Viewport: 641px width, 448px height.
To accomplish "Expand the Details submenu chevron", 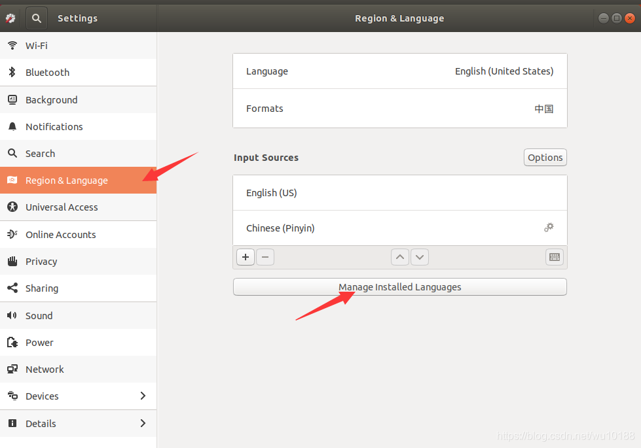I will coord(143,423).
